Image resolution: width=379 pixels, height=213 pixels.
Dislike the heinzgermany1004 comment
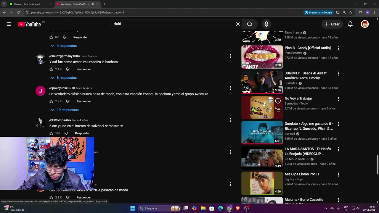pyautogui.click(x=68, y=69)
